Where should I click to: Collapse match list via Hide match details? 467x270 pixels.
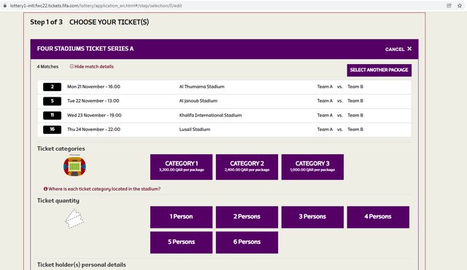(x=92, y=66)
